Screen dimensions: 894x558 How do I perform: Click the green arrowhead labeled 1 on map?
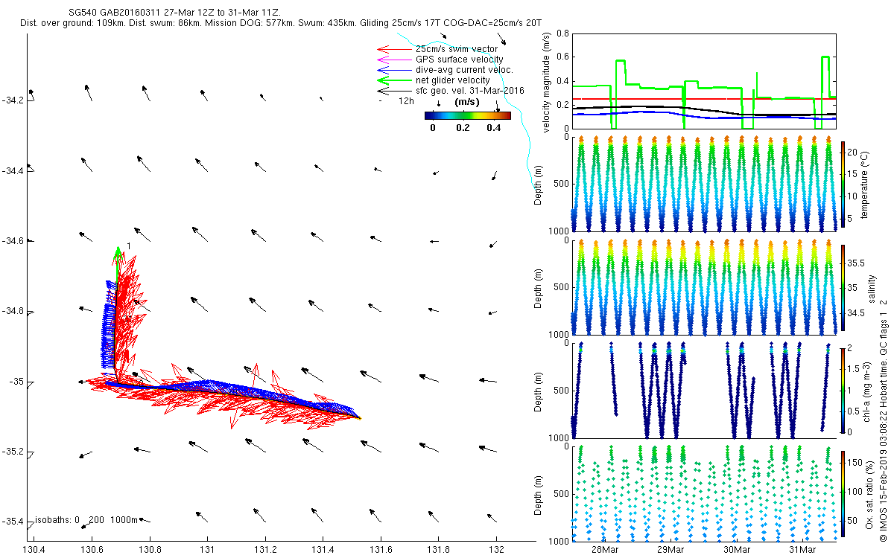click(118, 251)
